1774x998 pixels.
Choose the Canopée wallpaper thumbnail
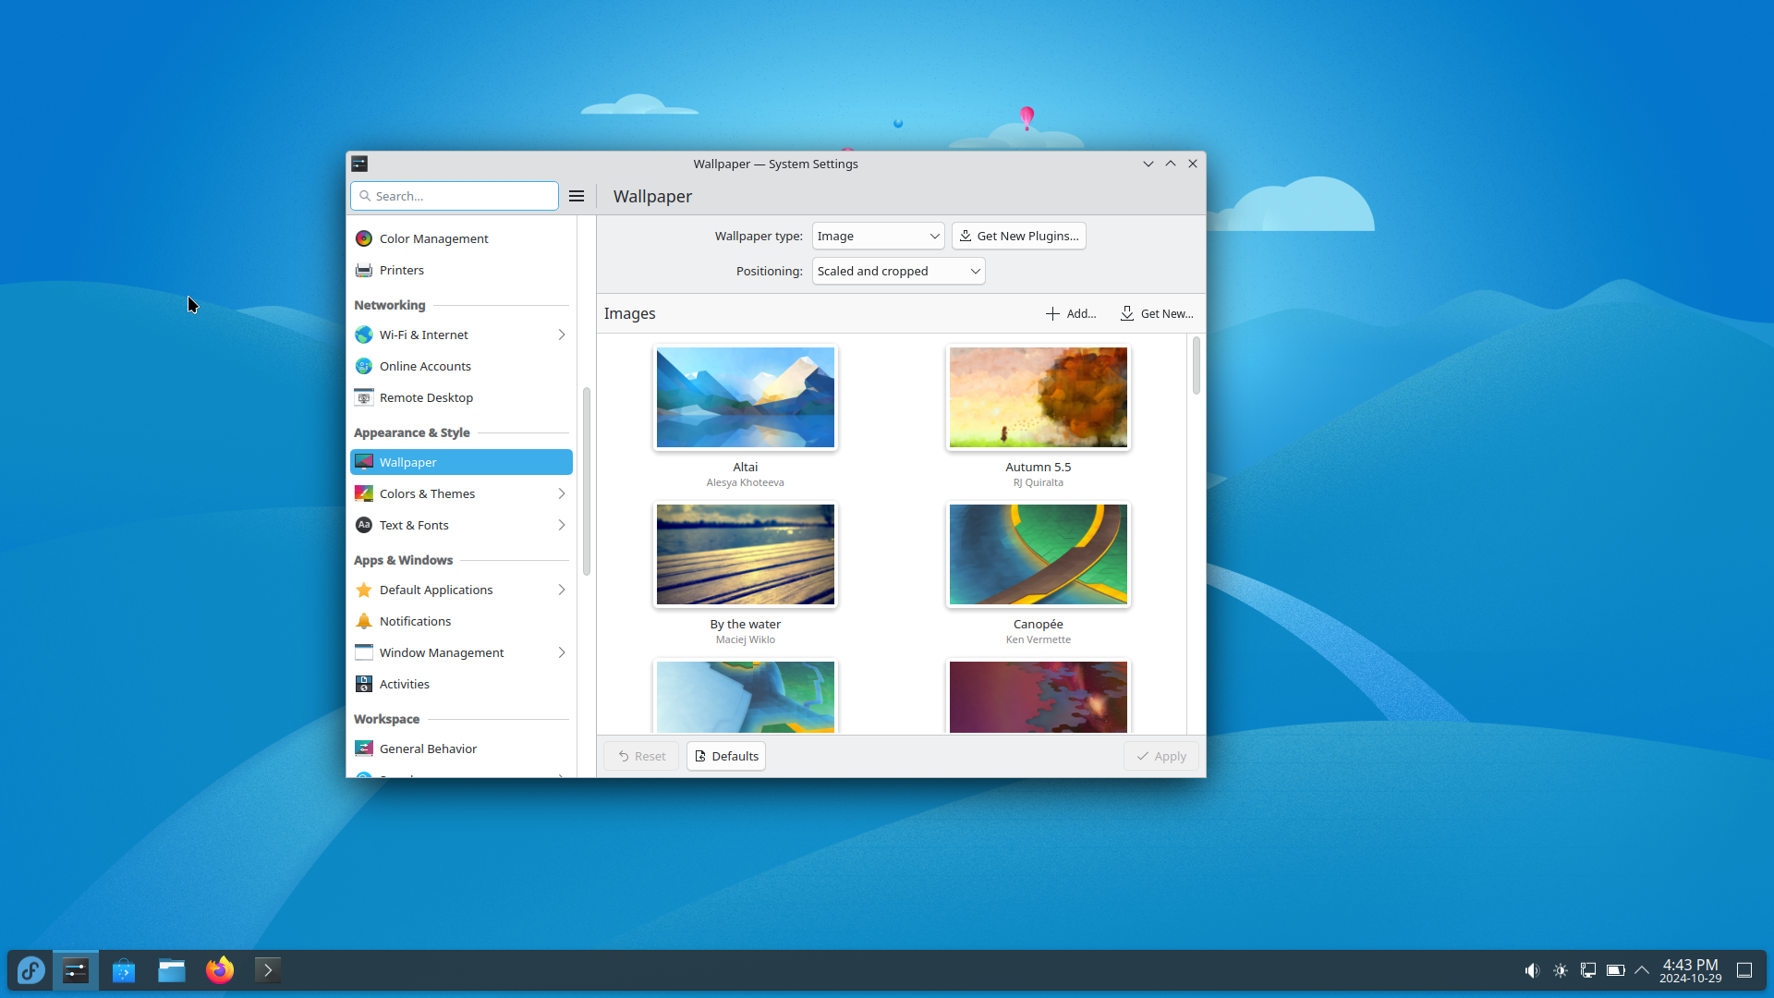tap(1039, 554)
